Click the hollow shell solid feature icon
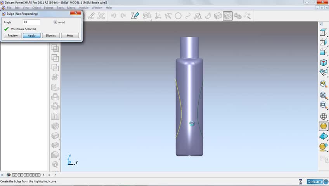 pyautogui.click(x=55, y=136)
